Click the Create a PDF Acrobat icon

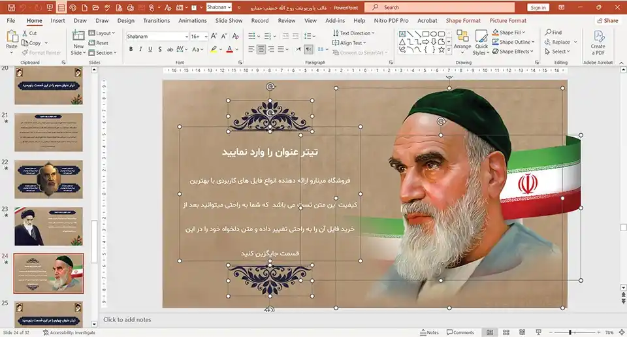tap(598, 42)
